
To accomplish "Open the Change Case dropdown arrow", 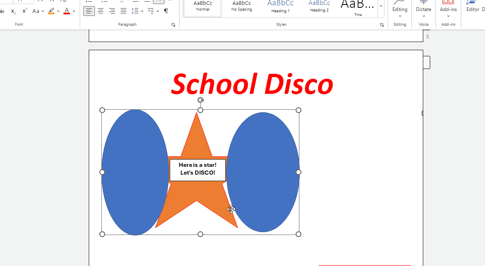I will (x=43, y=11).
